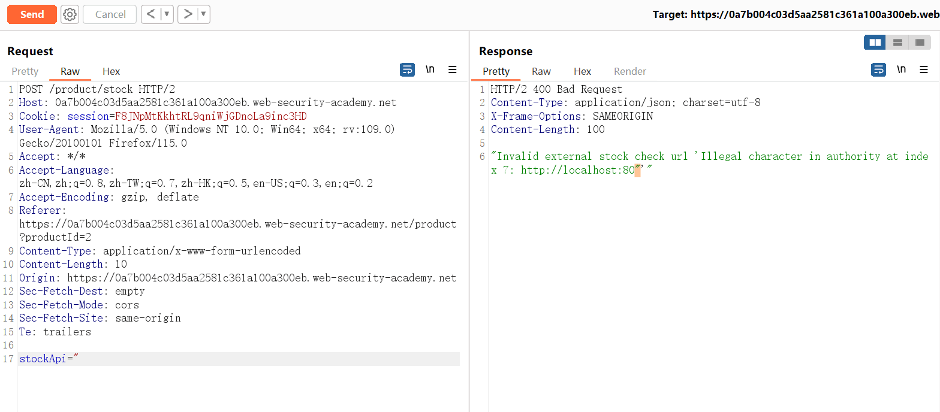Expand the back history dropdown arrow
The image size is (940, 412).
(167, 14)
